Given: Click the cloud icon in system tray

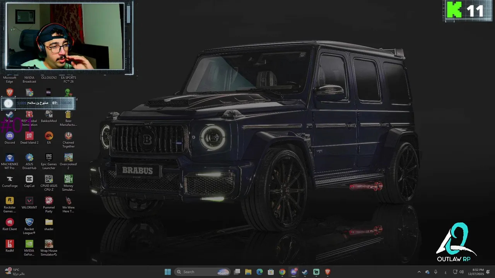Looking at the screenshot, I should tap(427, 272).
